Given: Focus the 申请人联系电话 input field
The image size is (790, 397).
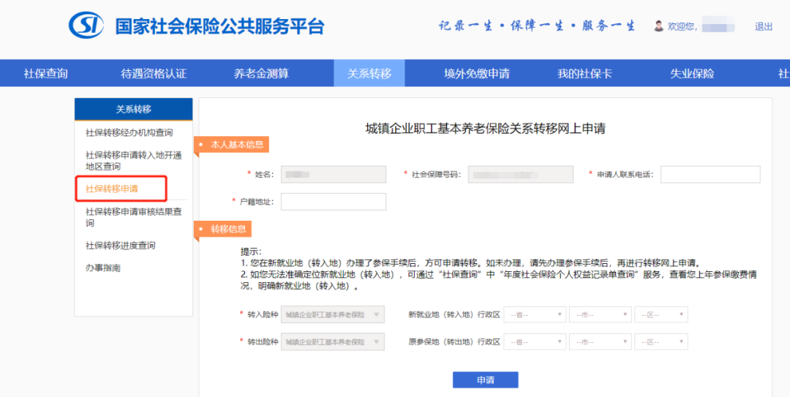Looking at the screenshot, I should [x=710, y=174].
